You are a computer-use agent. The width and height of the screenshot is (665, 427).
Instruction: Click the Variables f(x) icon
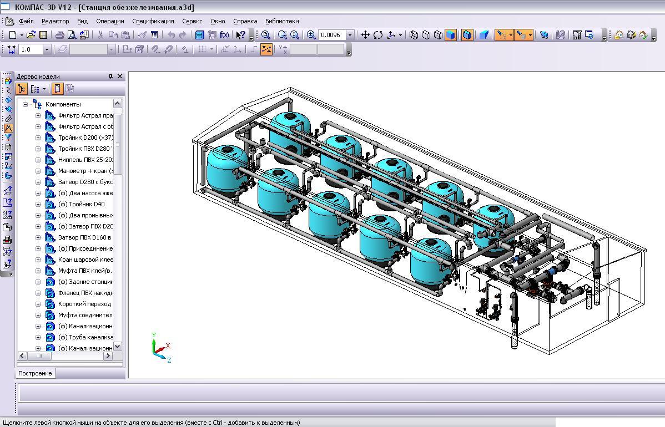click(x=224, y=35)
